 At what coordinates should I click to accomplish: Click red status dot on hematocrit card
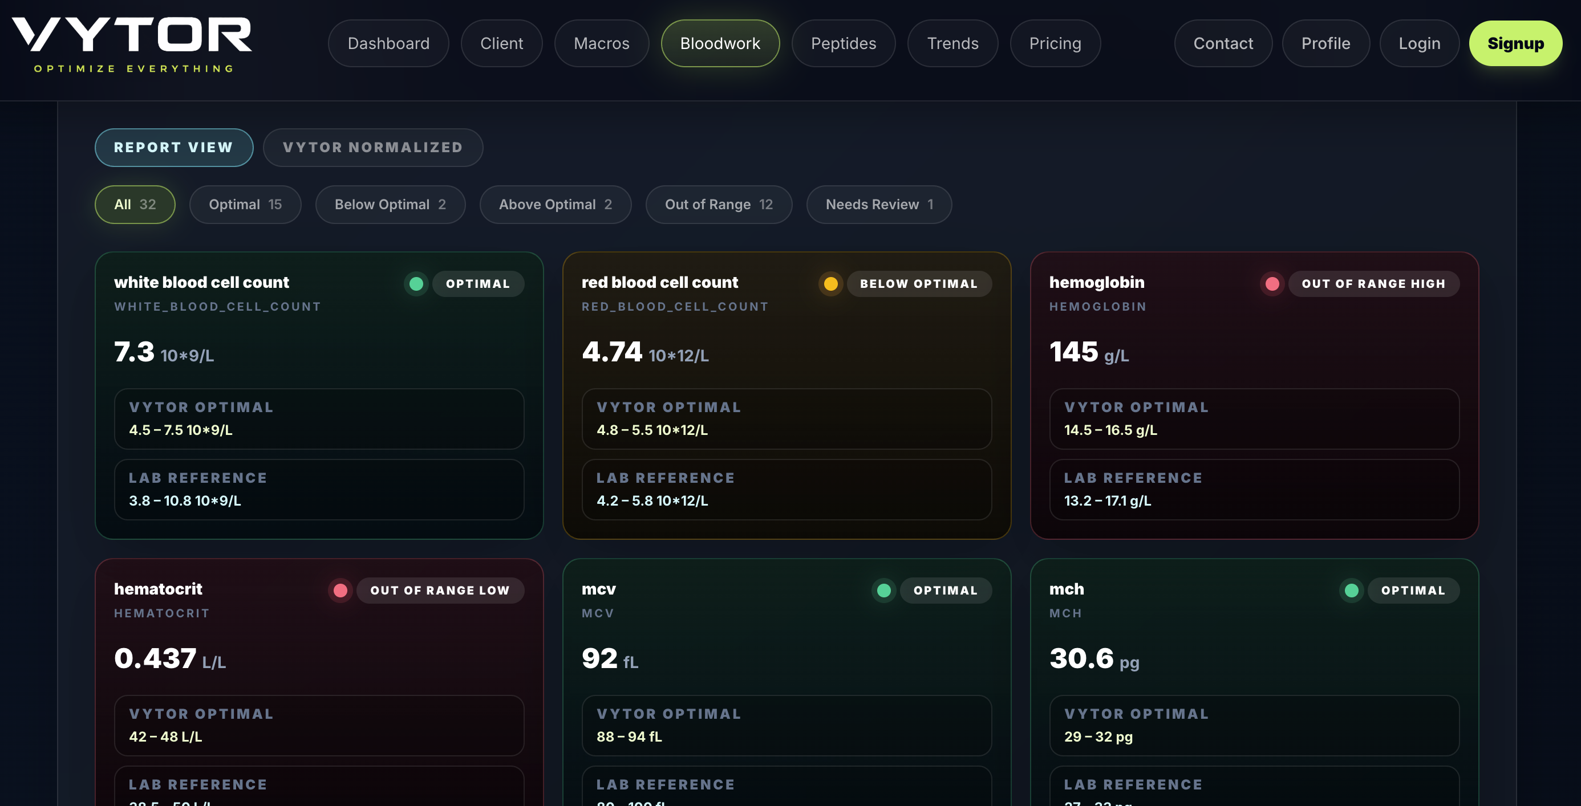(x=340, y=590)
